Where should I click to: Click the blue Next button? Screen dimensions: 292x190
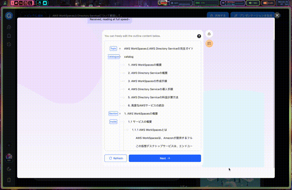(x=165, y=158)
